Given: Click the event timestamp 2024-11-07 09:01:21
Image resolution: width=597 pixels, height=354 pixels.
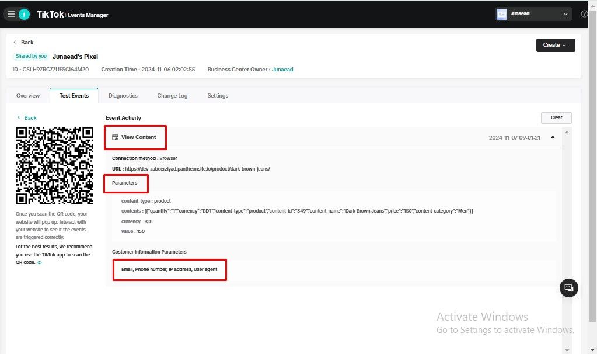Looking at the screenshot, I should tap(514, 137).
